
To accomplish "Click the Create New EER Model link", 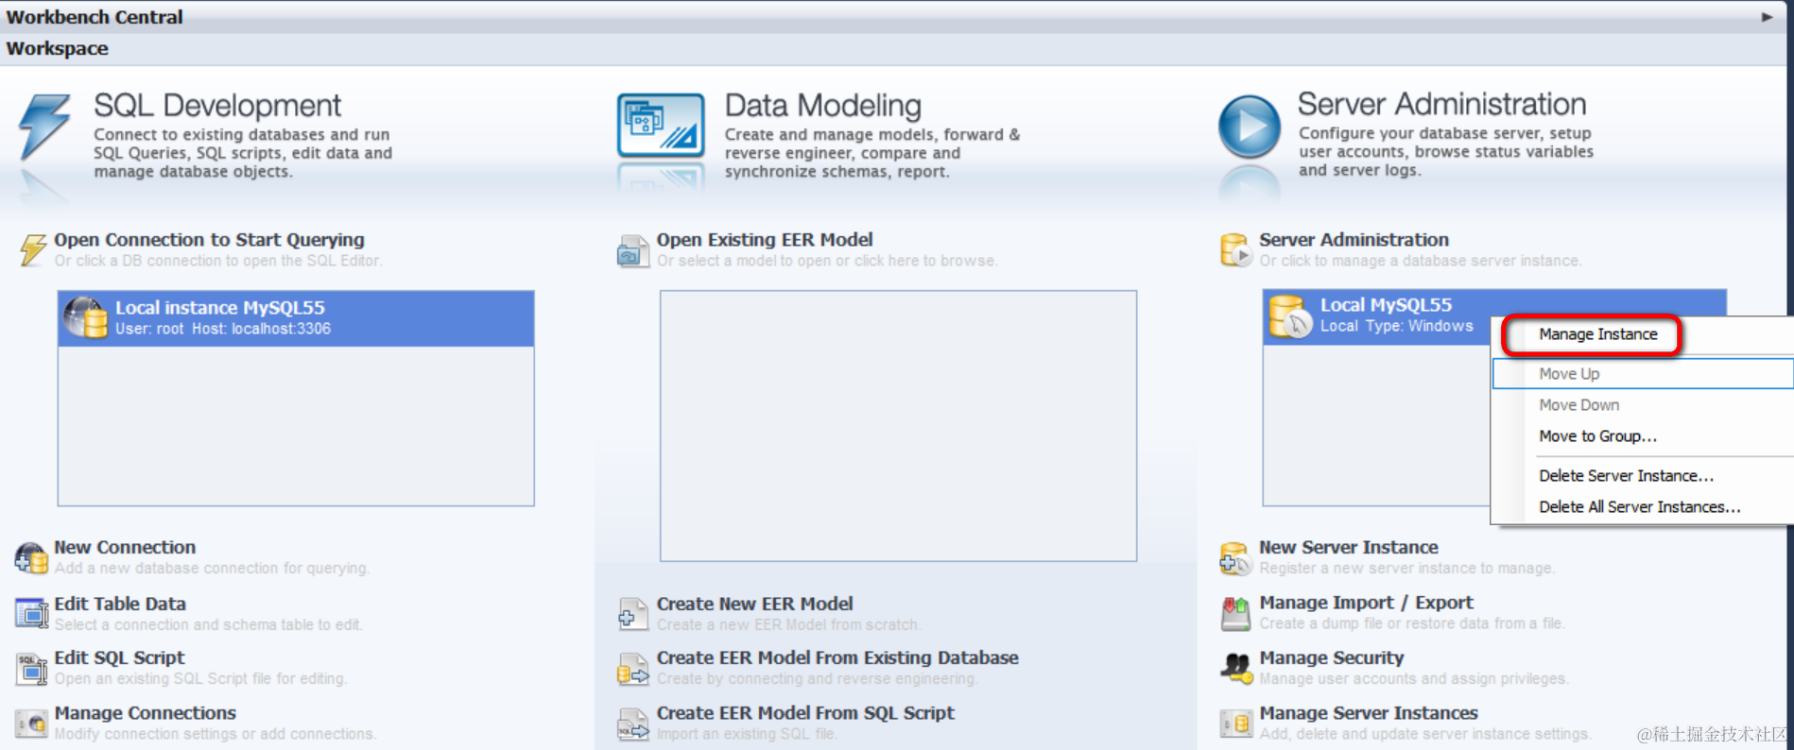I will coord(754,604).
